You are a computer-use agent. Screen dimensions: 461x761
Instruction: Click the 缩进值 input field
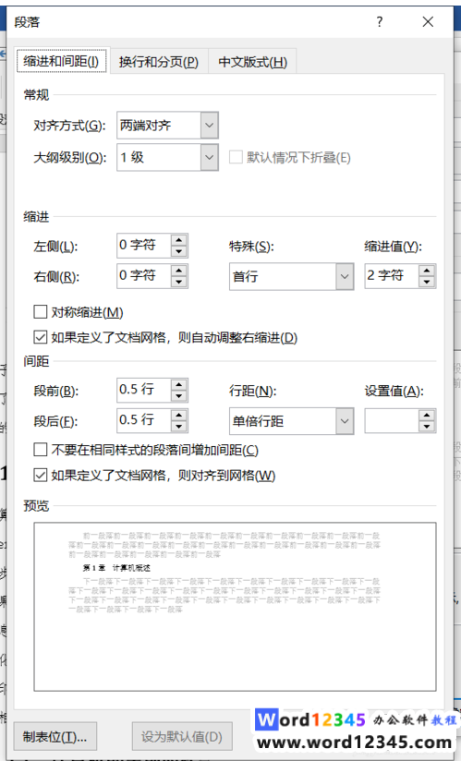click(x=391, y=275)
